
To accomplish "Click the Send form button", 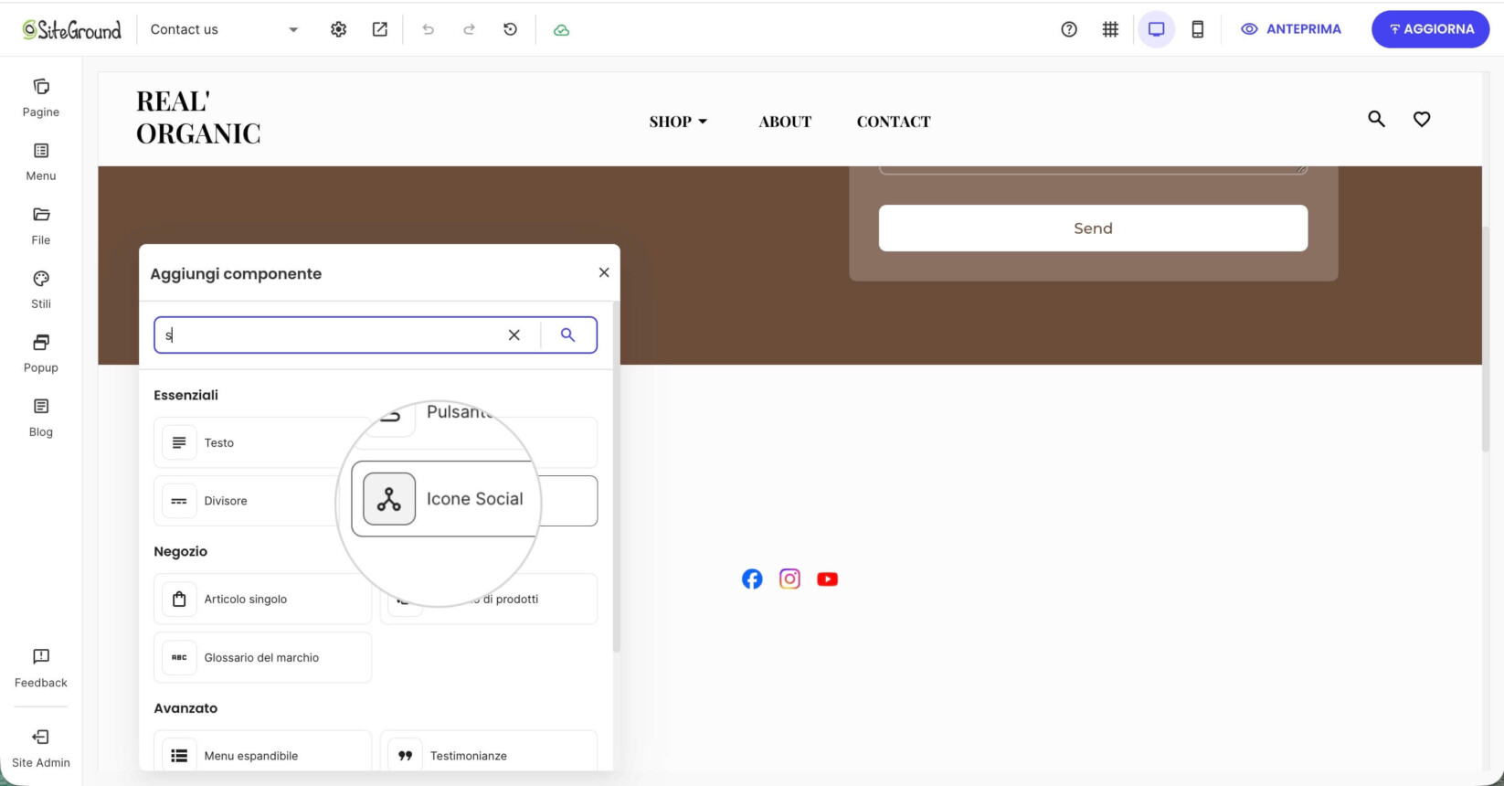I will 1093,228.
